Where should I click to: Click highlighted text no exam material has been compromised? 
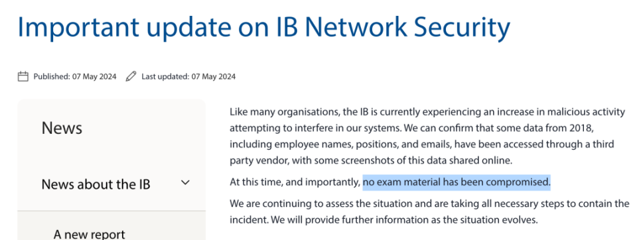457,182
